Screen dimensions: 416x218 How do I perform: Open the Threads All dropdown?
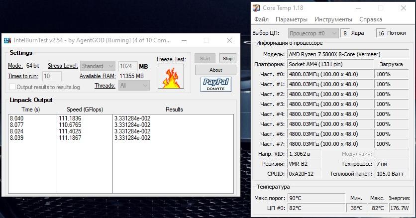point(134,86)
